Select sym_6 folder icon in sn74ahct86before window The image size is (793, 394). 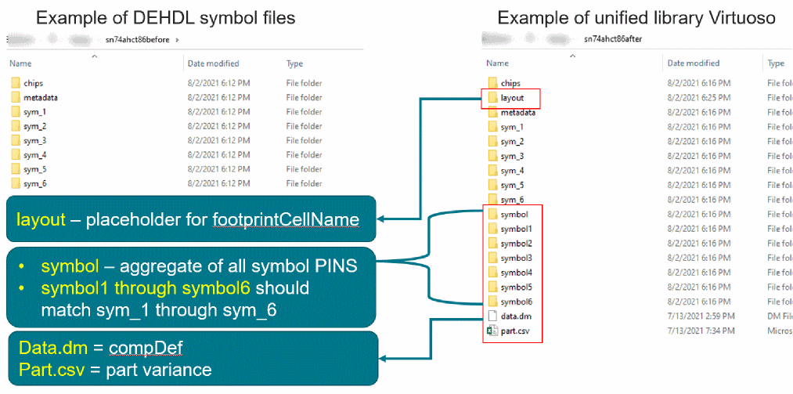(15, 183)
